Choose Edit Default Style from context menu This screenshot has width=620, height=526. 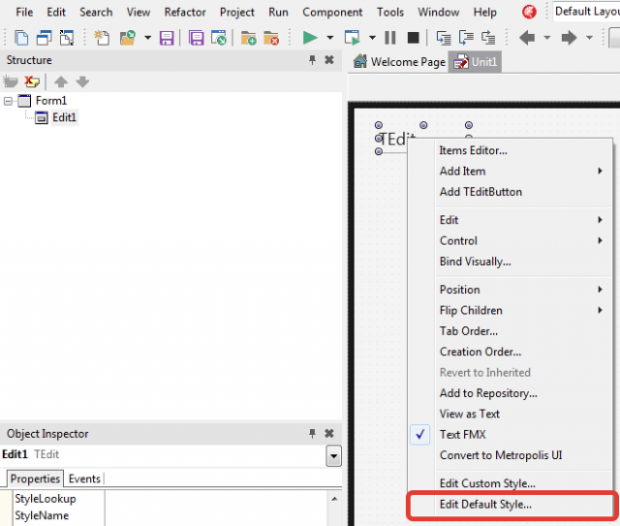tap(511, 505)
